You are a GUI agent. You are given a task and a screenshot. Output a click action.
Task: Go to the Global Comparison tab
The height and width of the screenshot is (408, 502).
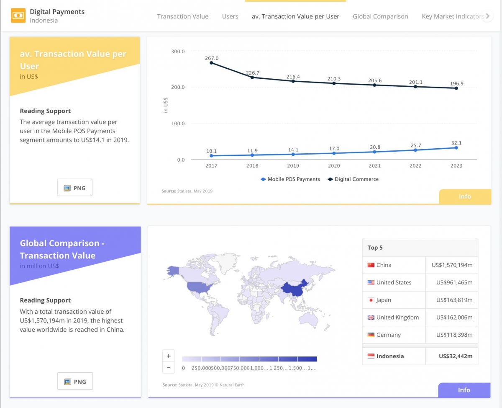[380, 16]
